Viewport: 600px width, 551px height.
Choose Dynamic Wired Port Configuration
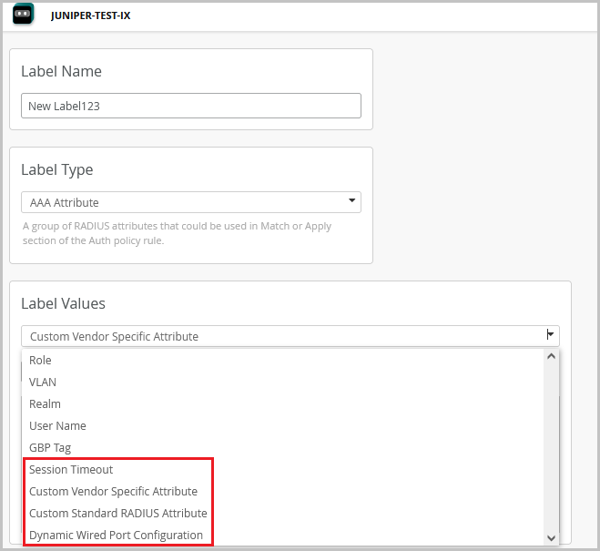(x=116, y=536)
